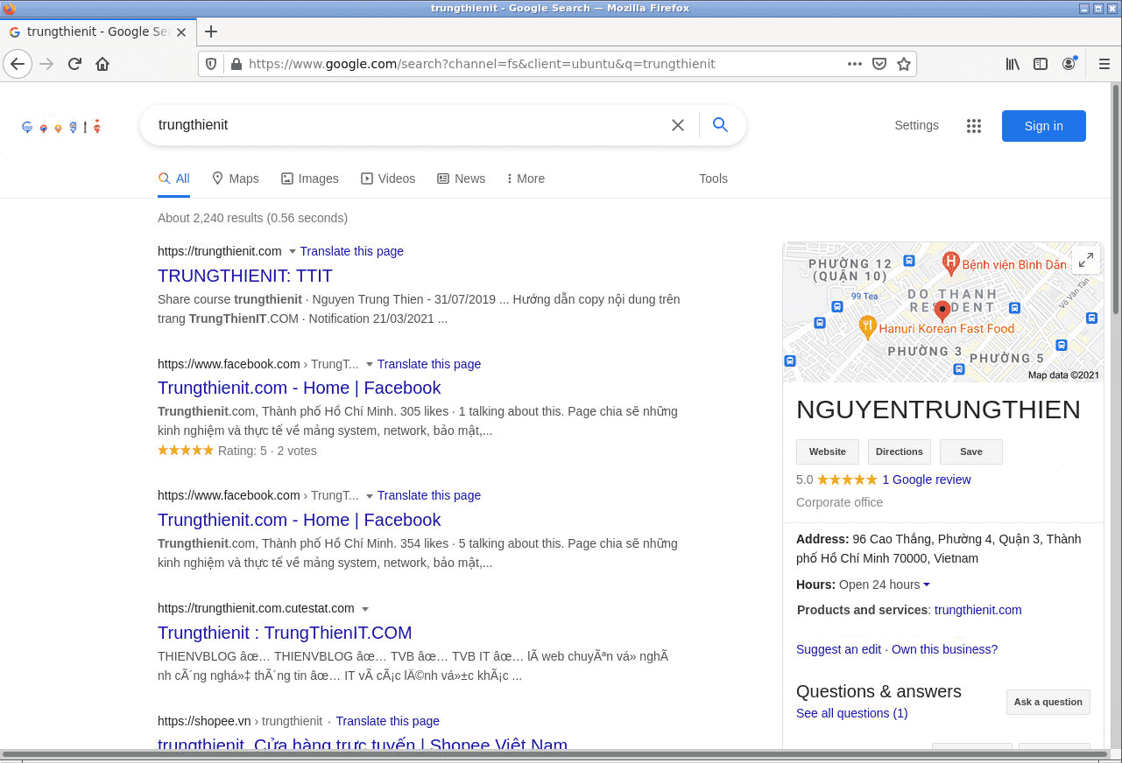
Task: Click Ask a question button
Action: tap(1048, 702)
